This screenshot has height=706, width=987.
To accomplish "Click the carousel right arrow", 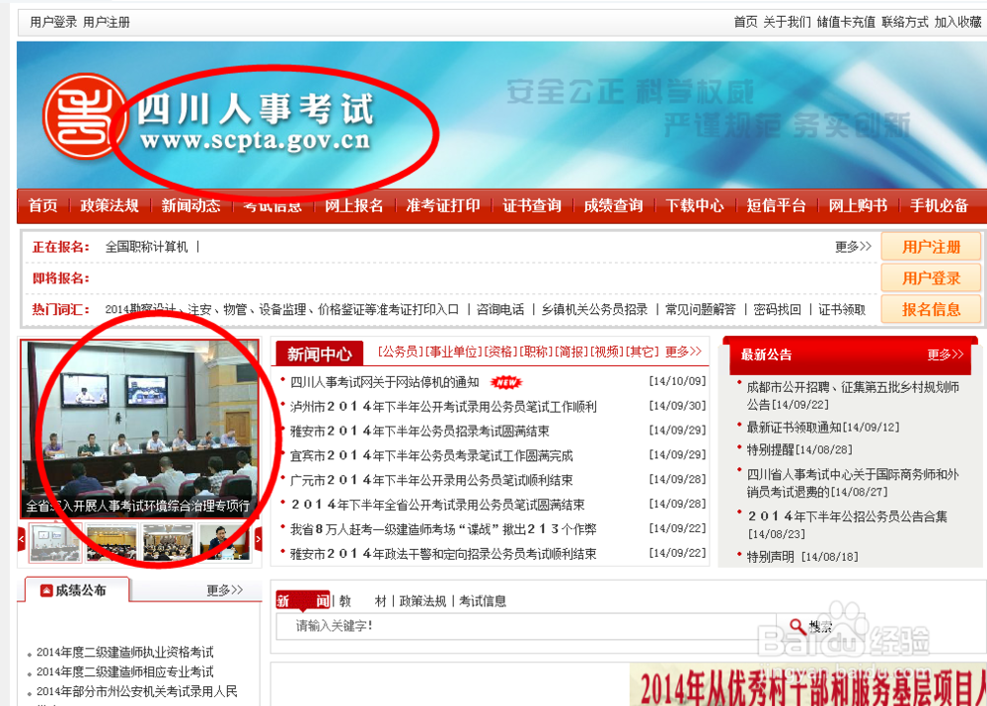I will [x=258, y=539].
